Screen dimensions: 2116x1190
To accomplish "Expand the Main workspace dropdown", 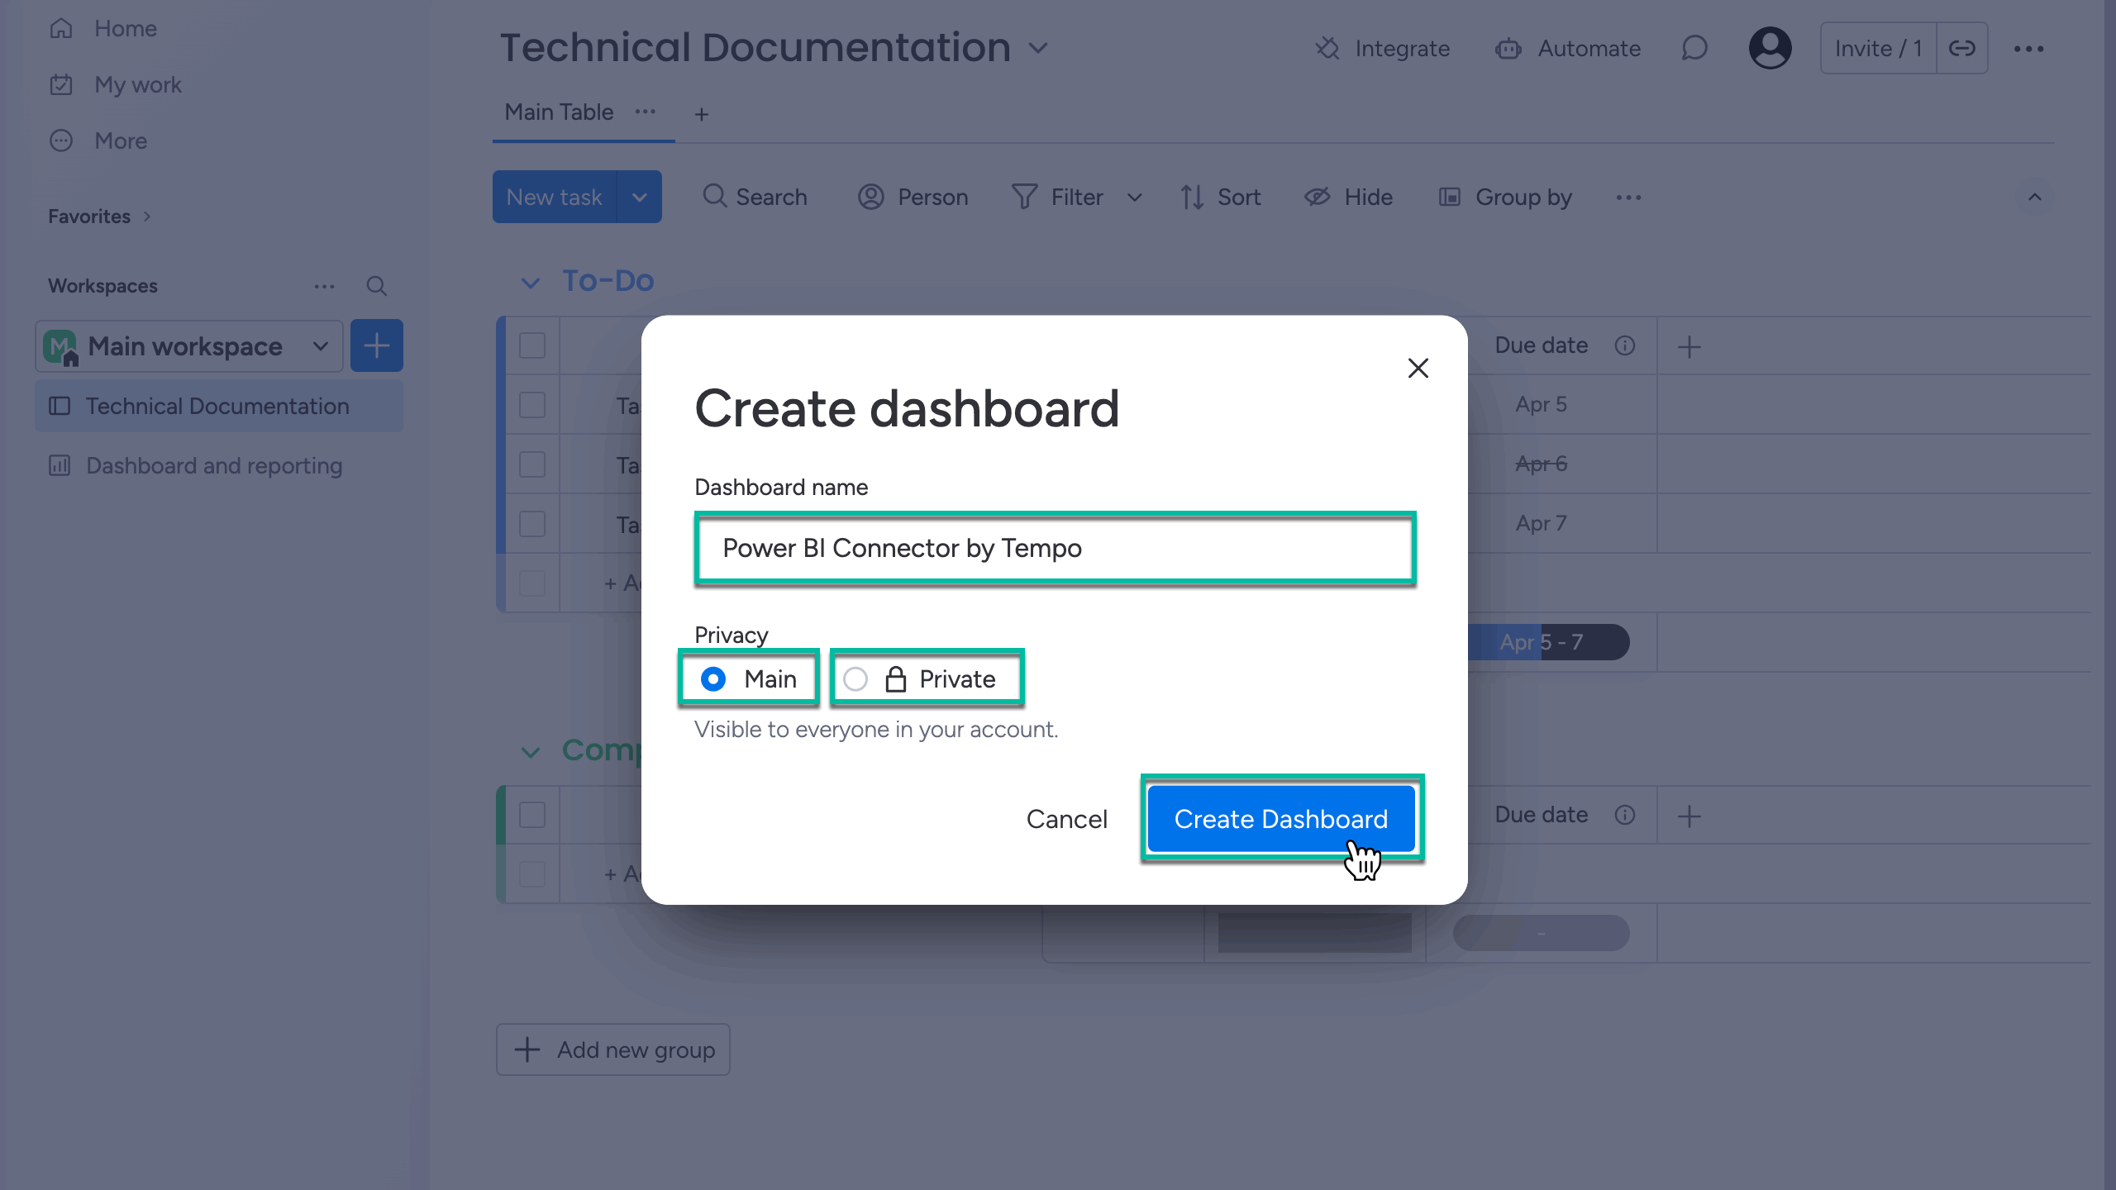I will (322, 346).
